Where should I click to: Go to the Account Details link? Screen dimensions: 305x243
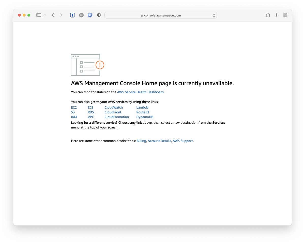(x=159, y=141)
